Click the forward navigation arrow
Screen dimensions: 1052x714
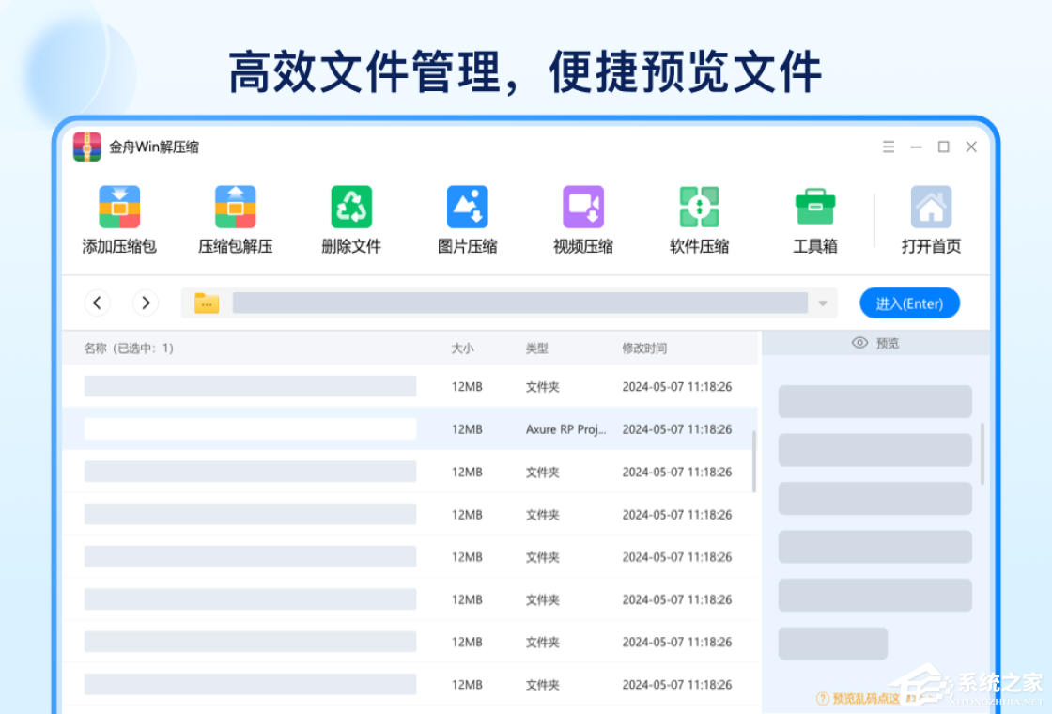pyautogui.click(x=146, y=303)
